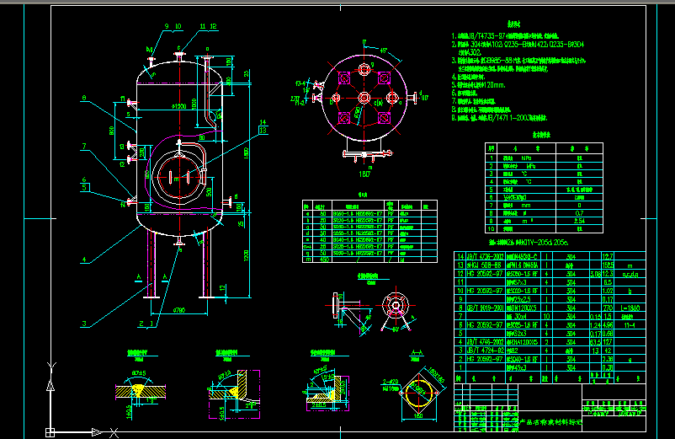Select the circular flange front-view detail
Viewport: 675px width, 439px height.
(x=393, y=305)
